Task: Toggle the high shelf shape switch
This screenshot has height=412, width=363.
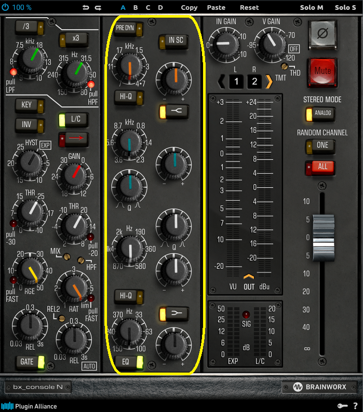Action: click(x=174, y=112)
